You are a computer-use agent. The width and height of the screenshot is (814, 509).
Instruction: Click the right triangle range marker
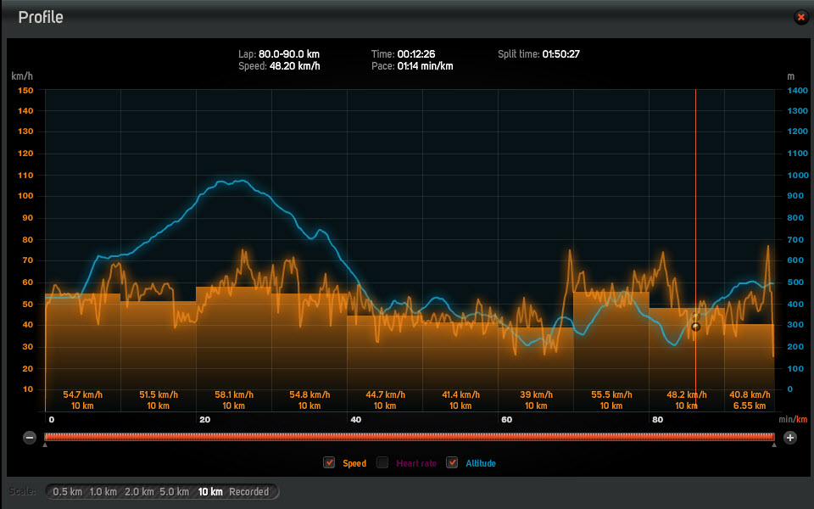[x=774, y=445]
